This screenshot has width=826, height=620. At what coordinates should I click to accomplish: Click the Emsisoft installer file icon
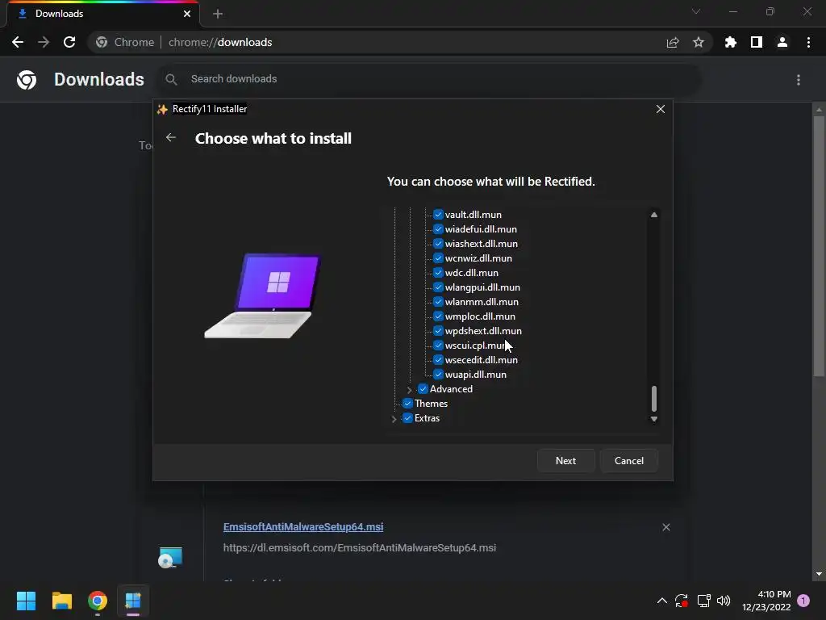(x=170, y=557)
